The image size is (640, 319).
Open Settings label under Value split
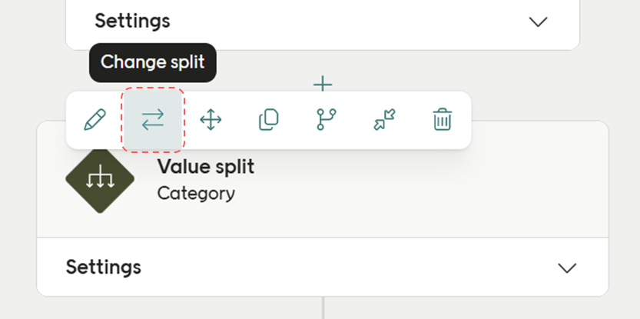click(103, 267)
